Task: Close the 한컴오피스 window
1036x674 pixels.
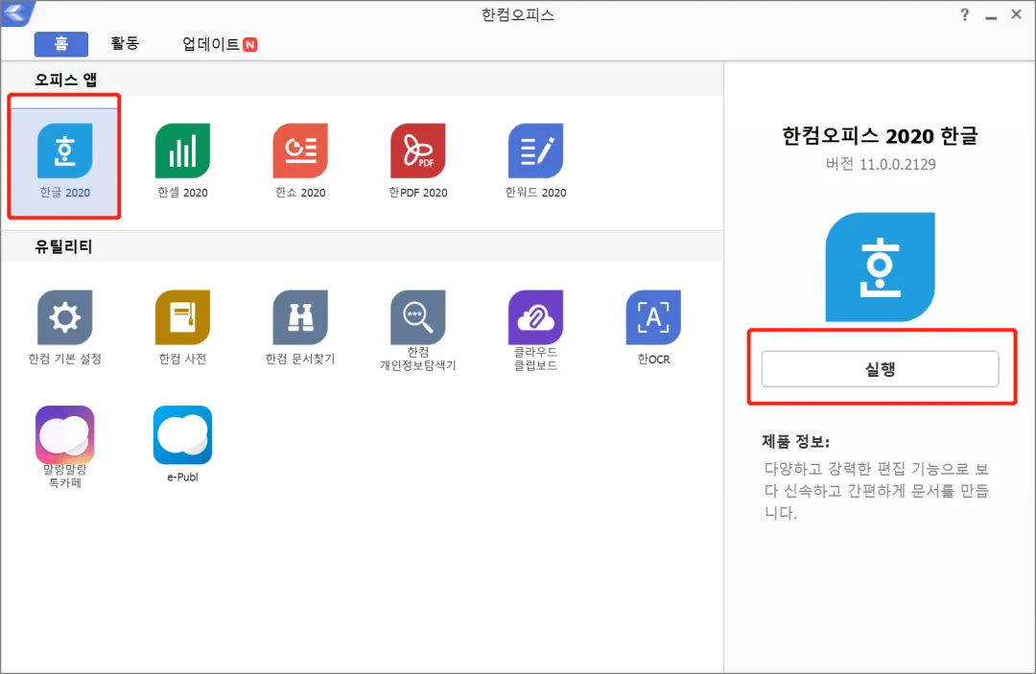Action: (1016, 14)
